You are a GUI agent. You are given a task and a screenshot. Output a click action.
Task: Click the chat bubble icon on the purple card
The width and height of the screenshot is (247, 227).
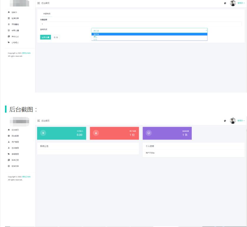coord(149,133)
